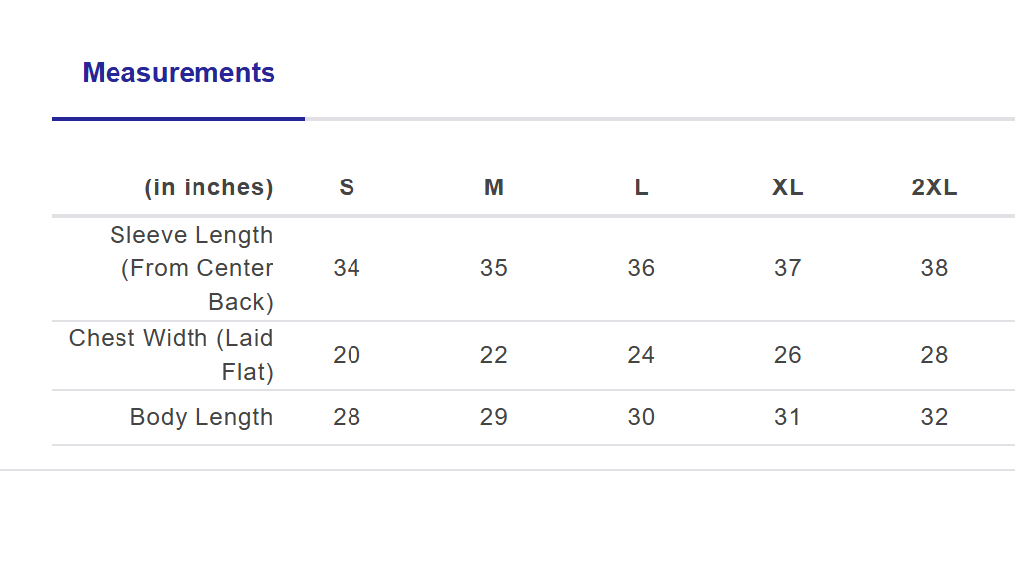Select chest width value 28 for 2XL

pyautogui.click(x=934, y=355)
